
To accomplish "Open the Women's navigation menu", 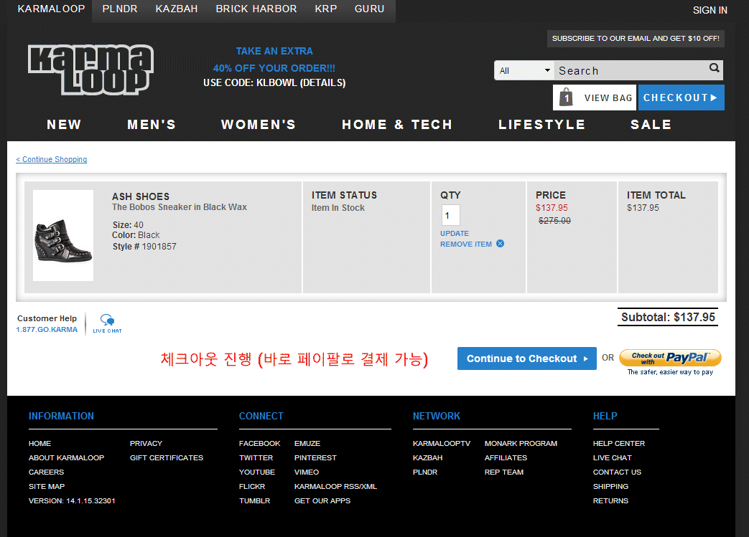I will click(259, 125).
